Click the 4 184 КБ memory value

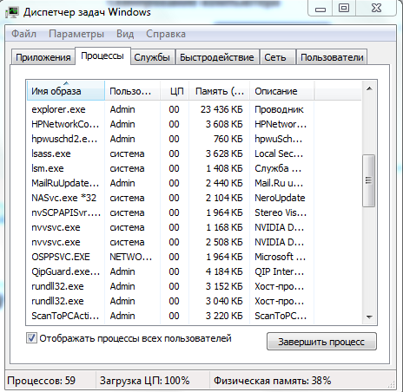tap(224, 271)
